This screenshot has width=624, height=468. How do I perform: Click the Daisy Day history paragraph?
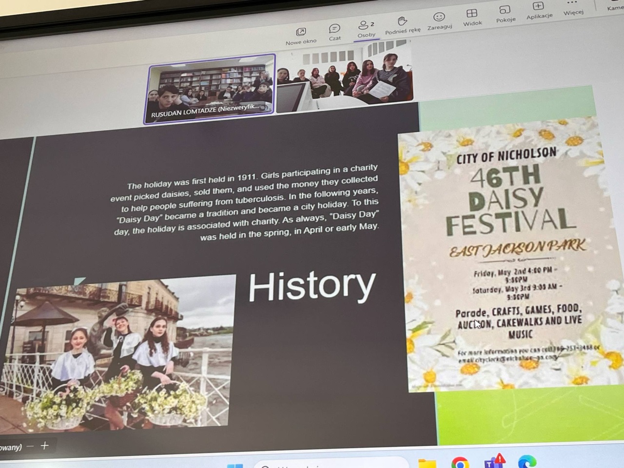245,203
